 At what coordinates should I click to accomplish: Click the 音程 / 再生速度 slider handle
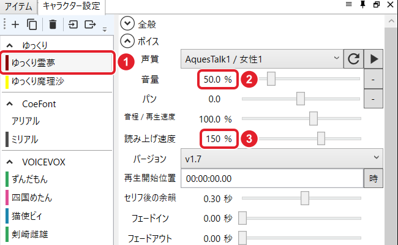click(x=314, y=118)
